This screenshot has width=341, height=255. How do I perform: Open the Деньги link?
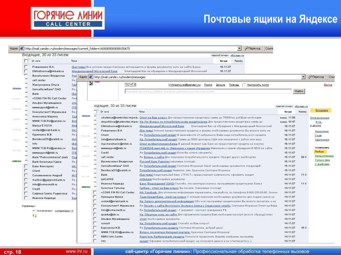coord(220,85)
